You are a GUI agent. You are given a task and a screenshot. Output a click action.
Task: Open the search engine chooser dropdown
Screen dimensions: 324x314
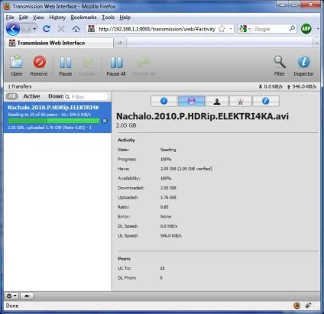click(x=245, y=29)
